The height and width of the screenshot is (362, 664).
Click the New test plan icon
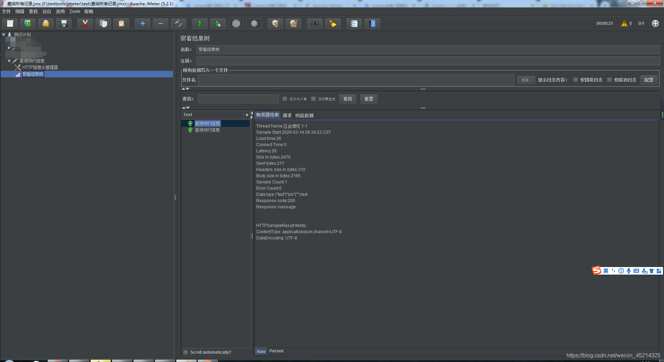10,23
